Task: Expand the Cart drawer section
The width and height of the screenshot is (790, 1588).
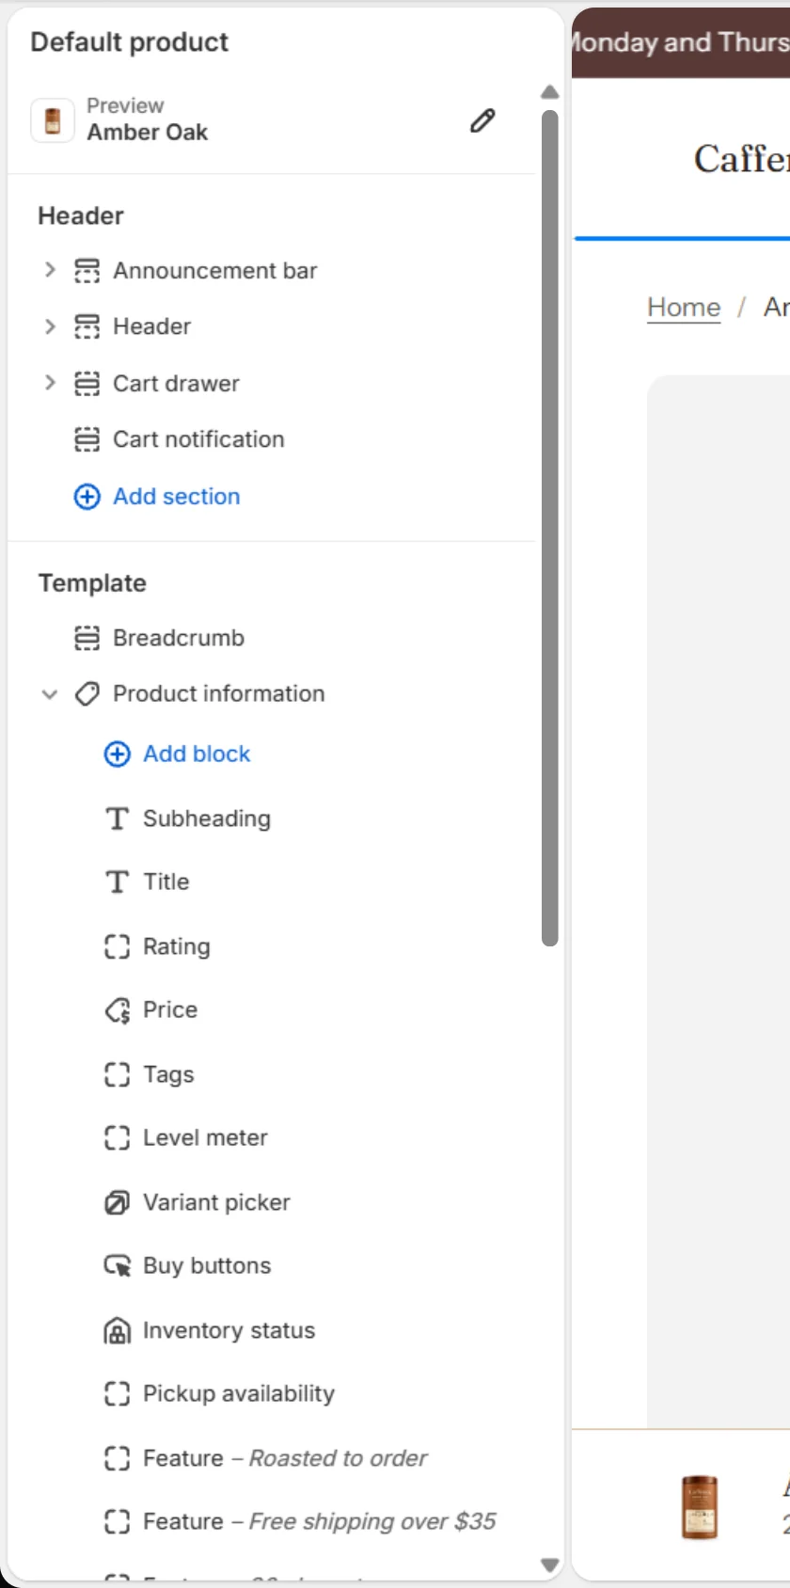Action: [50, 383]
